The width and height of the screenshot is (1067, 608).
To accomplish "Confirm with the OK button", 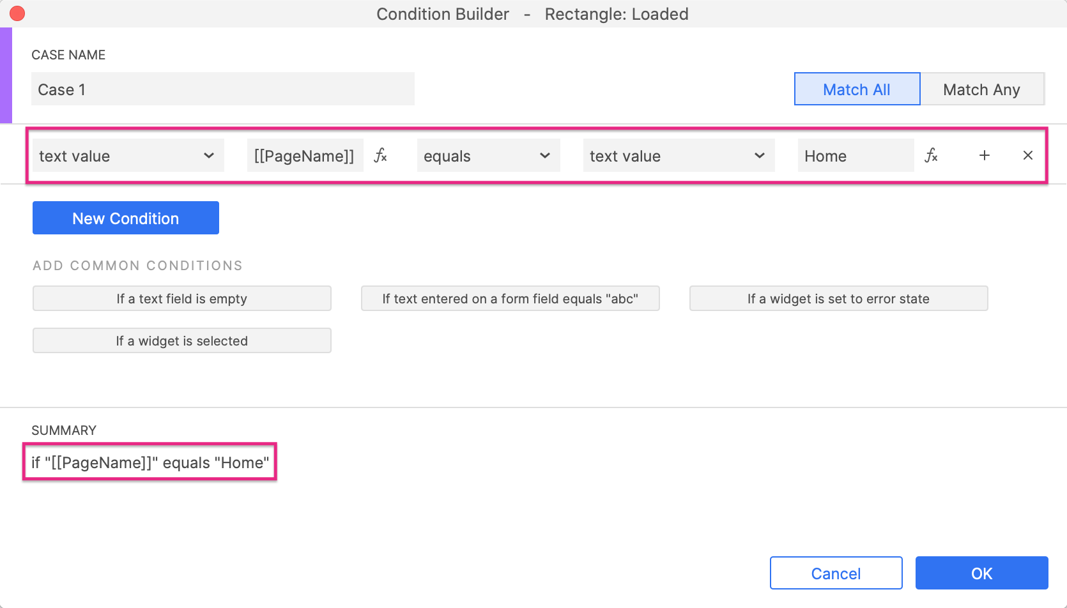I will (982, 573).
